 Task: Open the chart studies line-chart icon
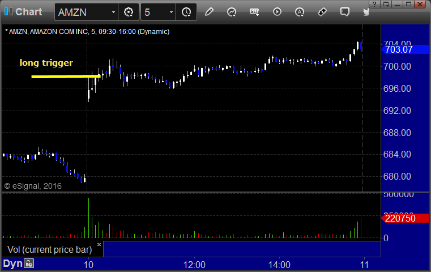coord(232,12)
